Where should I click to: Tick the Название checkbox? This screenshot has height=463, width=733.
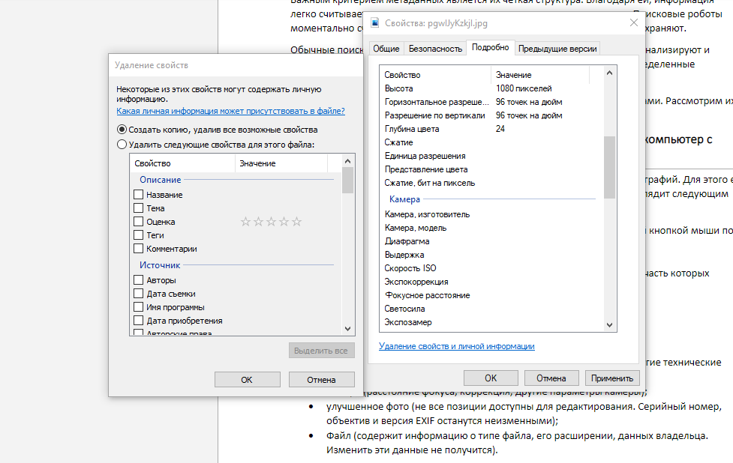[138, 195]
